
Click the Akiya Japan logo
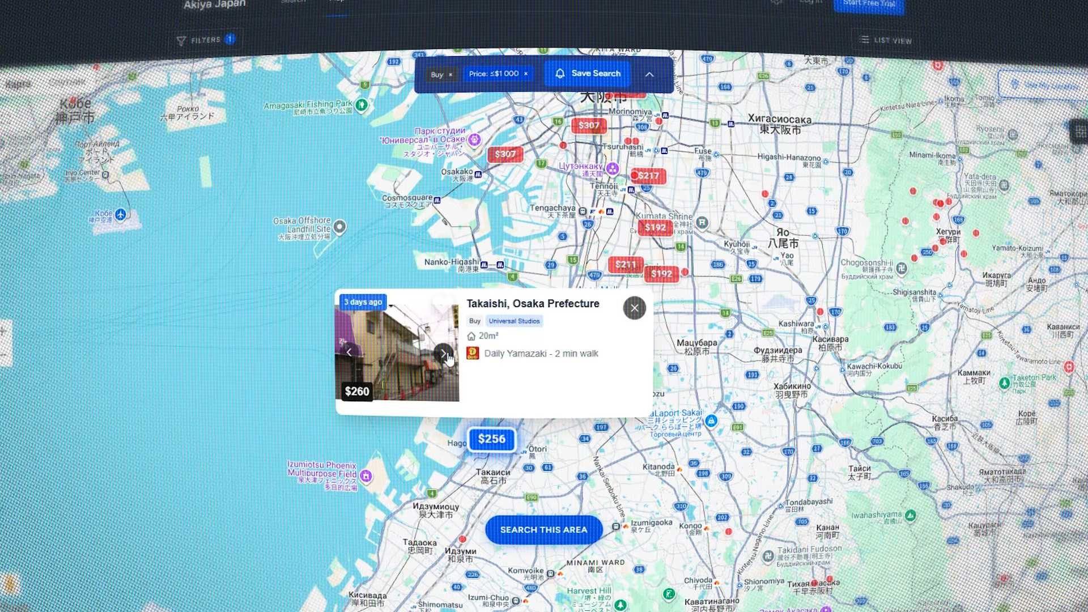pos(214,5)
